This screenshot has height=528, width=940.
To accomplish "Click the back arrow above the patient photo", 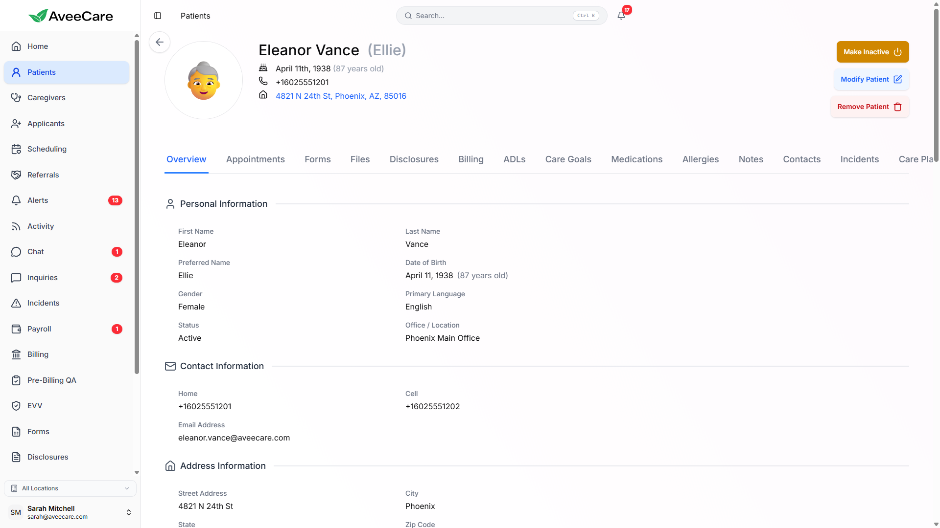I will 159,42.
